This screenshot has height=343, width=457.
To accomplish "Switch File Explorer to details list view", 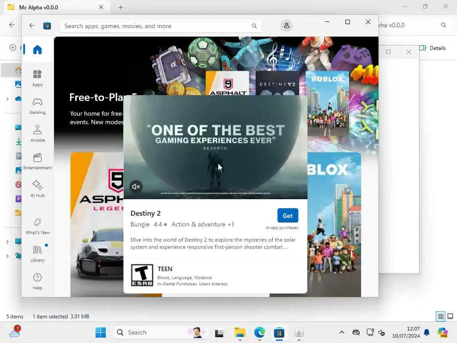I will (x=440, y=317).
